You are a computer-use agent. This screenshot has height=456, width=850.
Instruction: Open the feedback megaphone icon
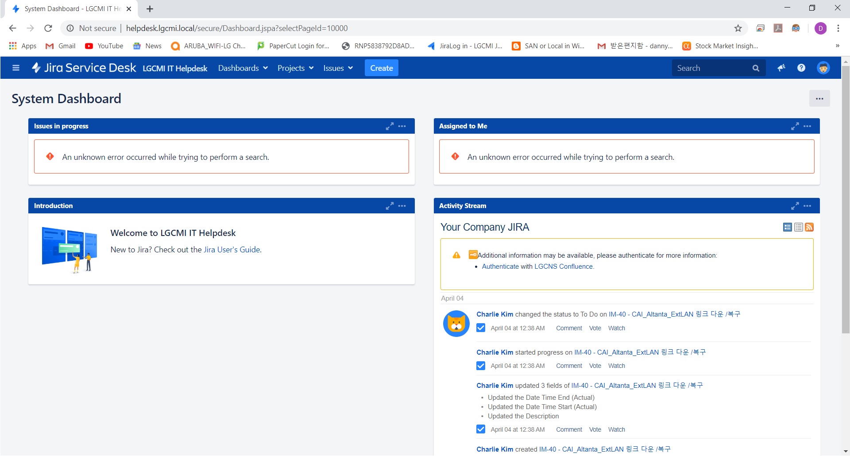click(781, 68)
